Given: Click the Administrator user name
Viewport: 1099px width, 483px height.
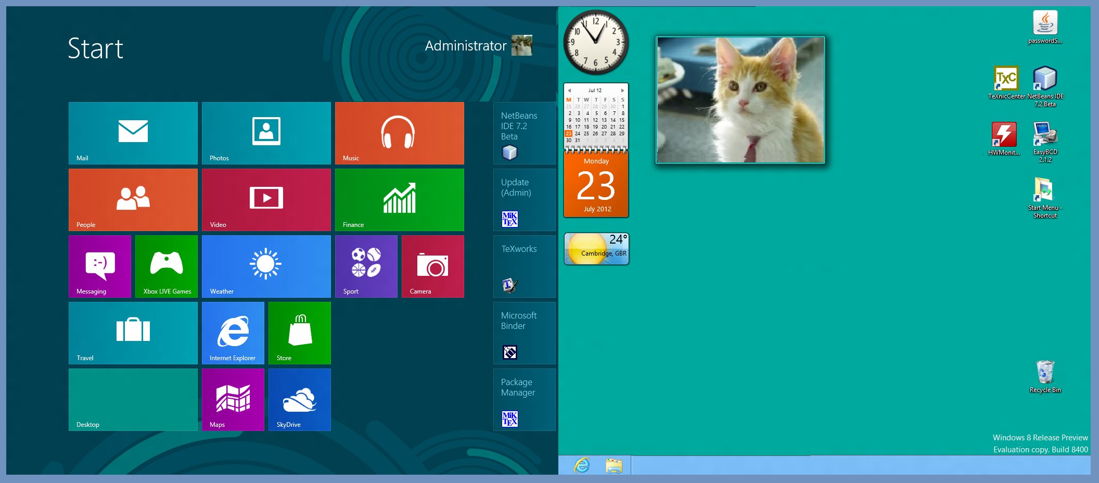Looking at the screenshot, I should tap(466, 46).
